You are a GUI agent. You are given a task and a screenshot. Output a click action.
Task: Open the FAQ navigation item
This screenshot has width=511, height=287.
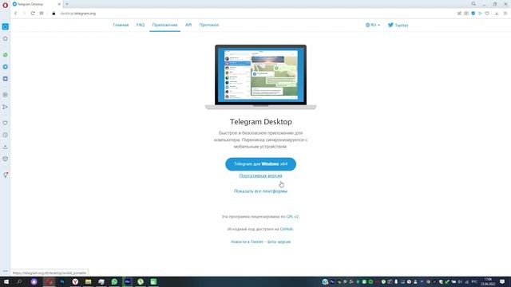point(141,25)
